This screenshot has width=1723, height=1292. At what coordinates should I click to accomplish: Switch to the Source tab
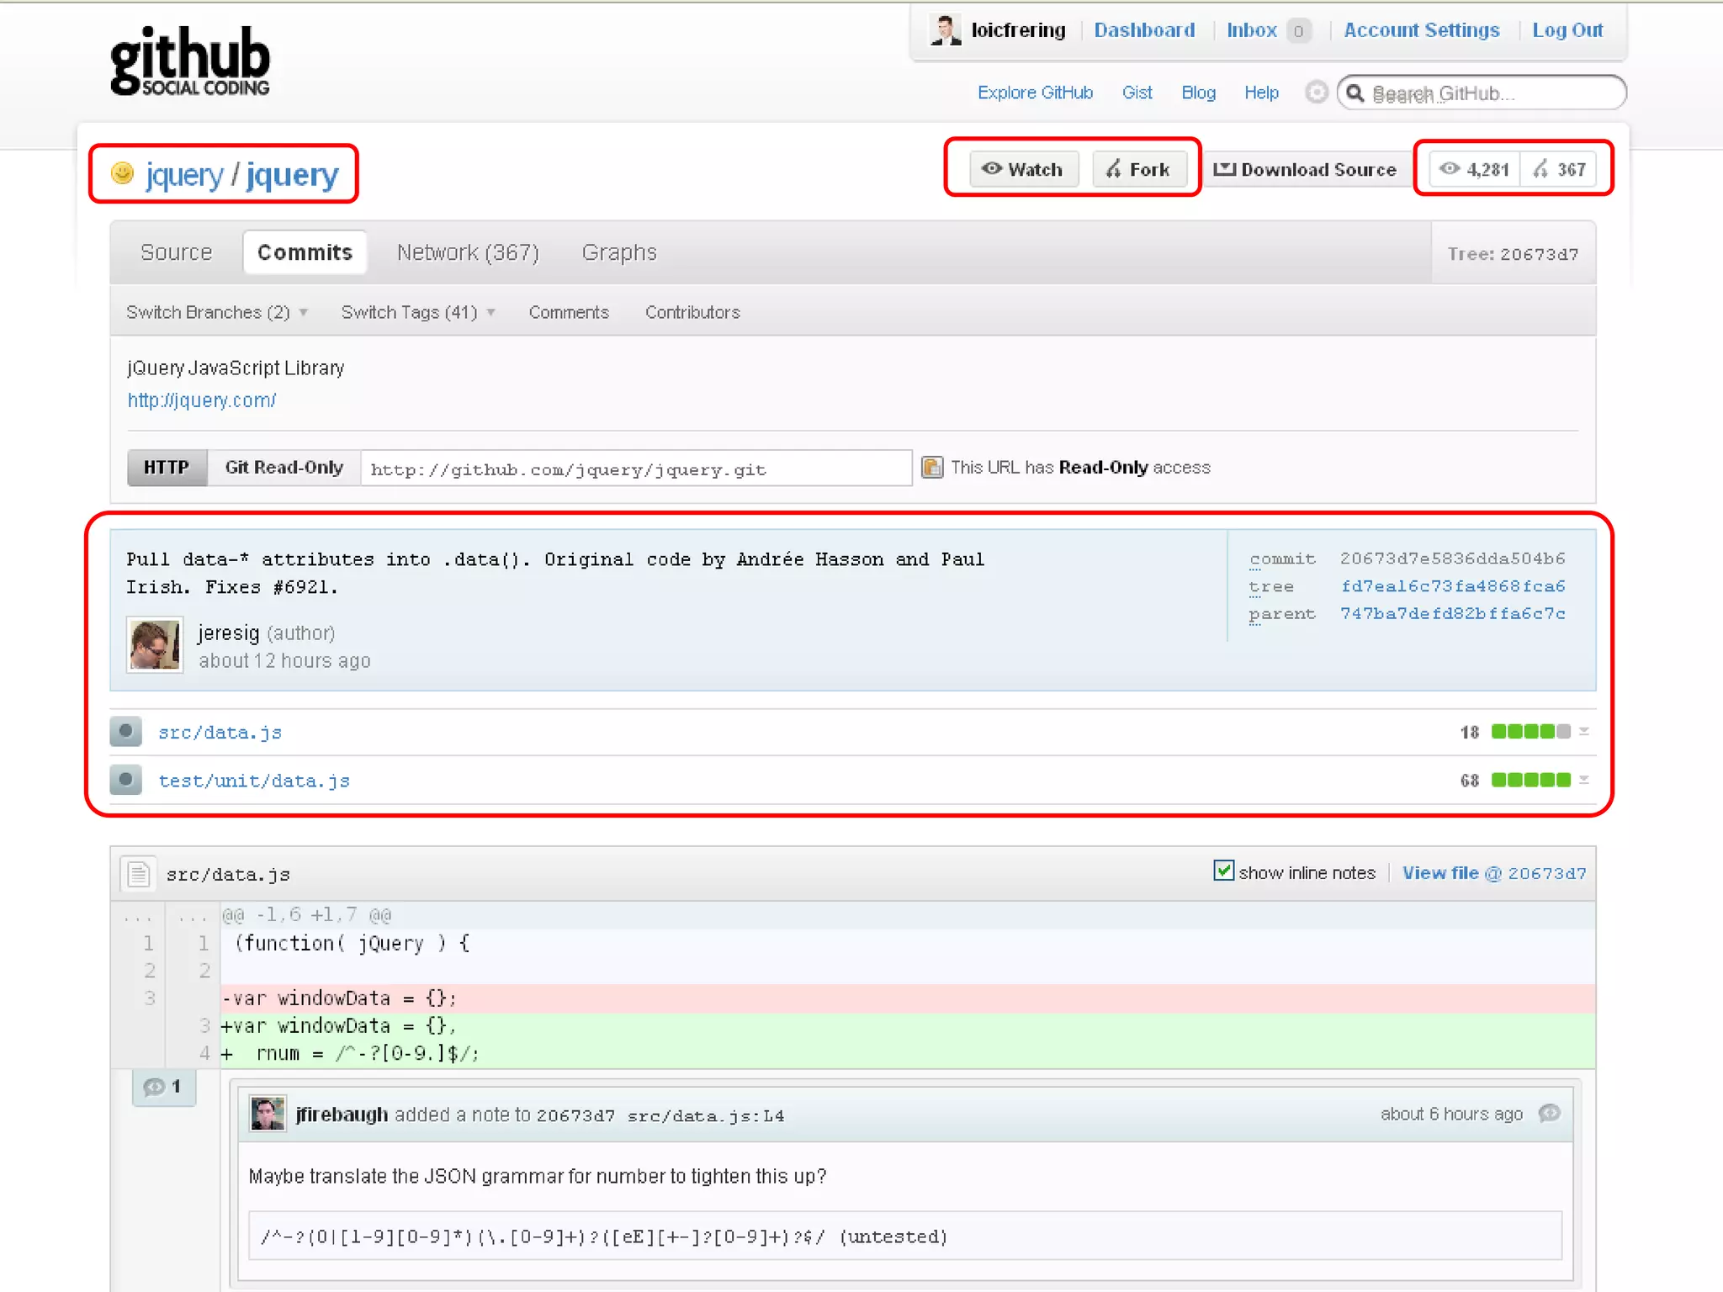176,252
